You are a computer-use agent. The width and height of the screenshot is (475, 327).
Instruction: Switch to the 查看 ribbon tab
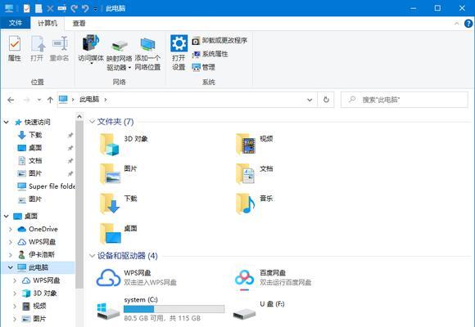click(x=79, y=23)
